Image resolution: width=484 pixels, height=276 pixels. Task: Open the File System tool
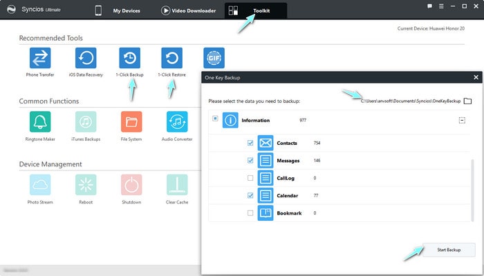[131, 121]
